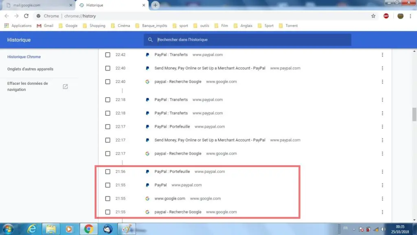The width and height of the screenshot is (417, 235).
Task: Go back with the browser back arrow
Action: (7, 16)
